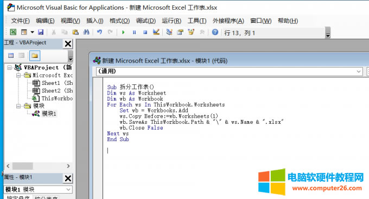
Task: Click the code window module title icon
Action: click(x=97, y=61)
